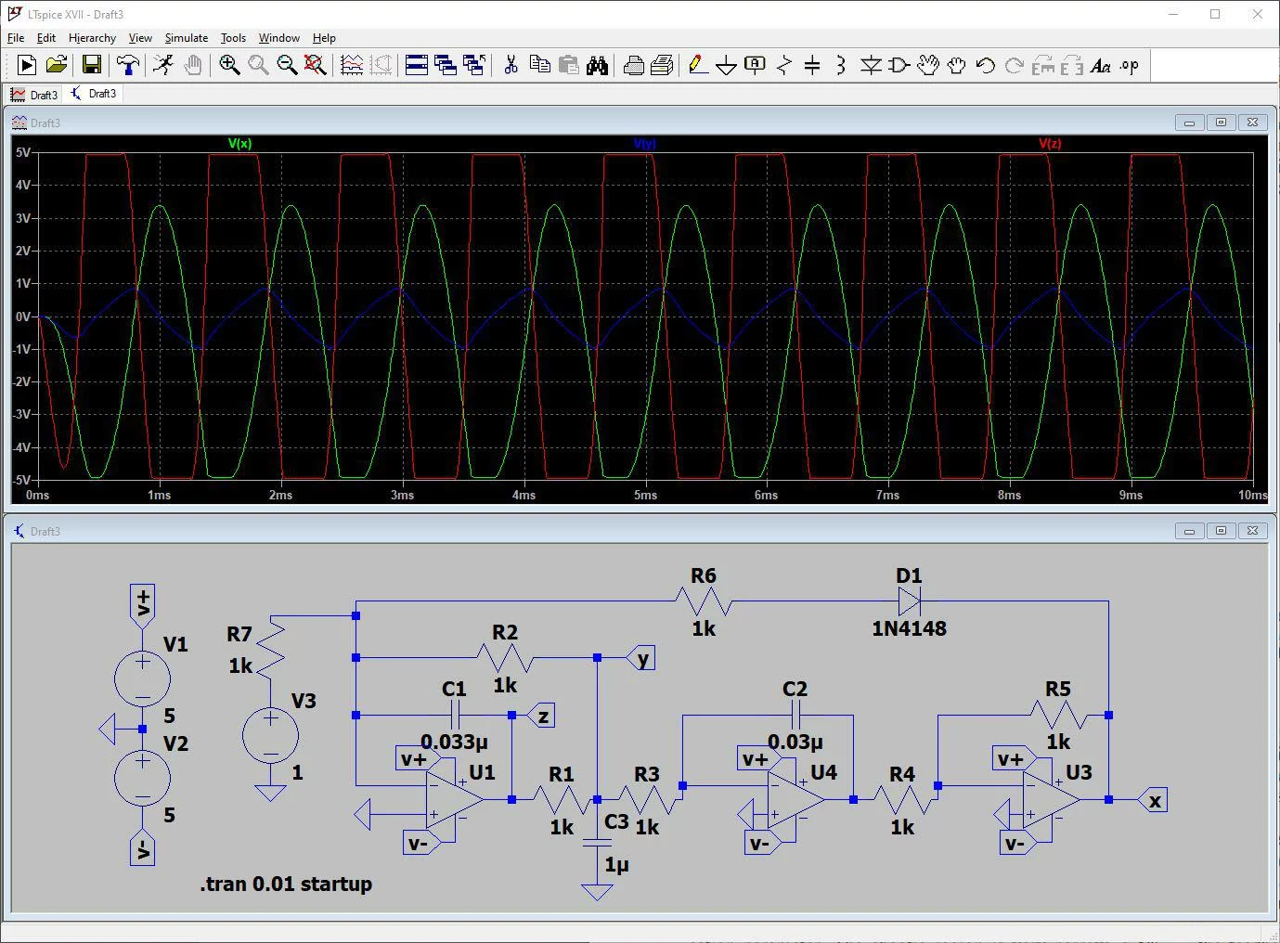Image resolution: width=1280 pixels, height=943 pixels.
Task: Click the Autorange plot icon
Action: [352, 65]
